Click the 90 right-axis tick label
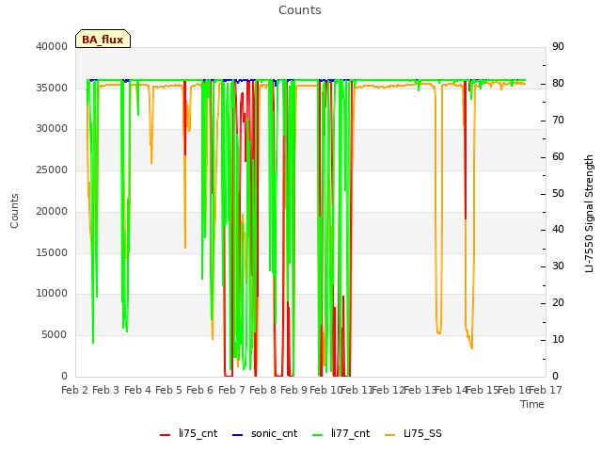 (x=558, y=46)
